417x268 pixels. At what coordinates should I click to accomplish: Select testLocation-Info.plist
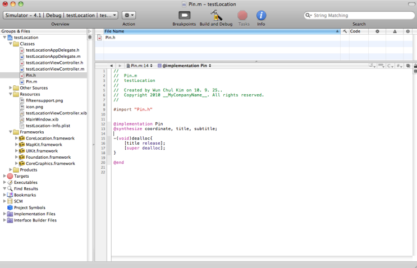pos(48,126)
